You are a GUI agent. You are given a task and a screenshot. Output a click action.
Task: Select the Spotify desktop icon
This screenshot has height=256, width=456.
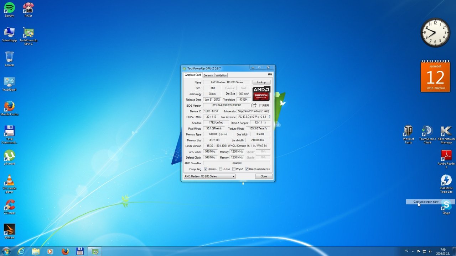[x=9, y=10]
